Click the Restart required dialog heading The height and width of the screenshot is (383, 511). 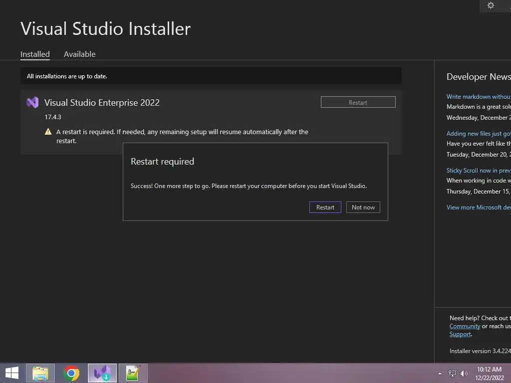[162, 162]
